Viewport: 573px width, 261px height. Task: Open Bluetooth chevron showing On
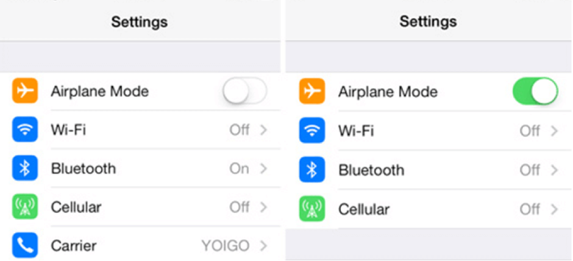(263, 169)
